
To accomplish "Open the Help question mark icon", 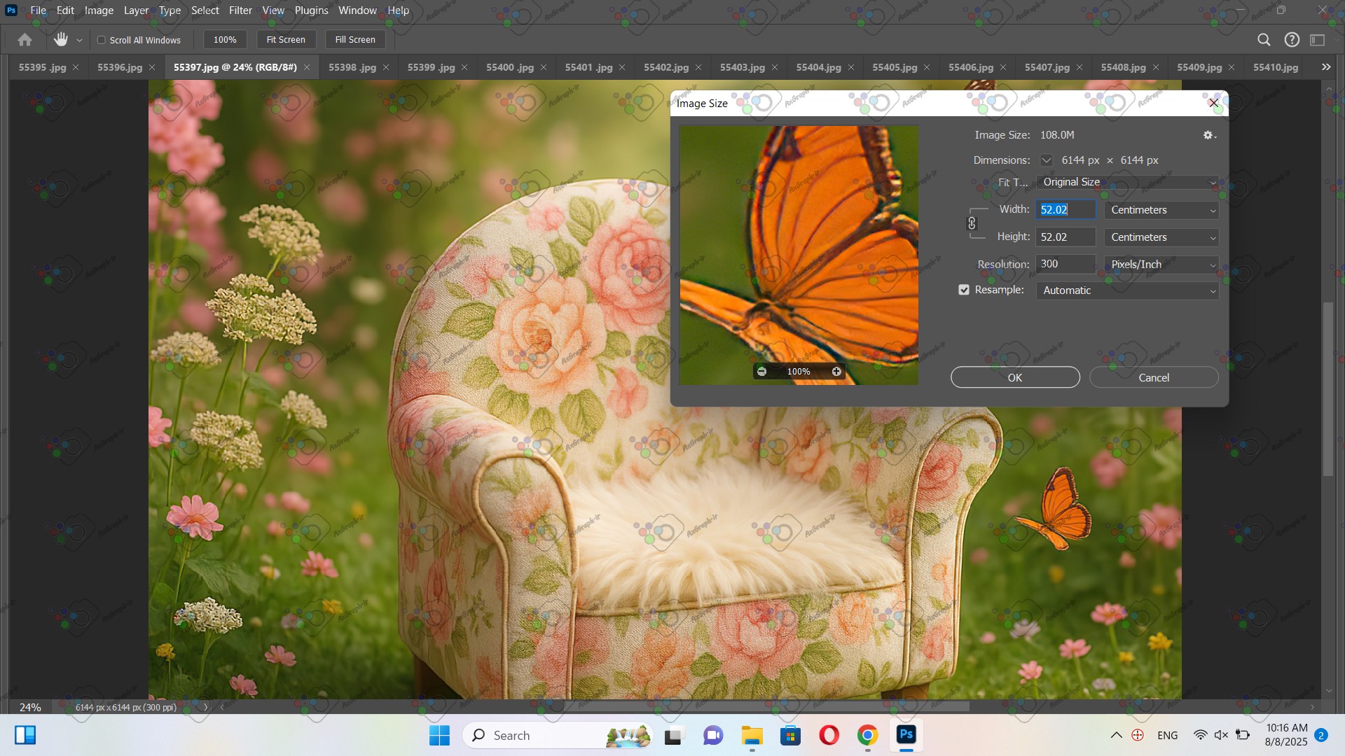I will click(x=1292, y=40).
